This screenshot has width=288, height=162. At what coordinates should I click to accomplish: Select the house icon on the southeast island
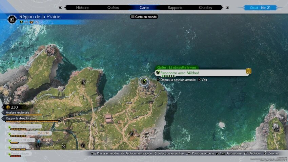point(276,130)
